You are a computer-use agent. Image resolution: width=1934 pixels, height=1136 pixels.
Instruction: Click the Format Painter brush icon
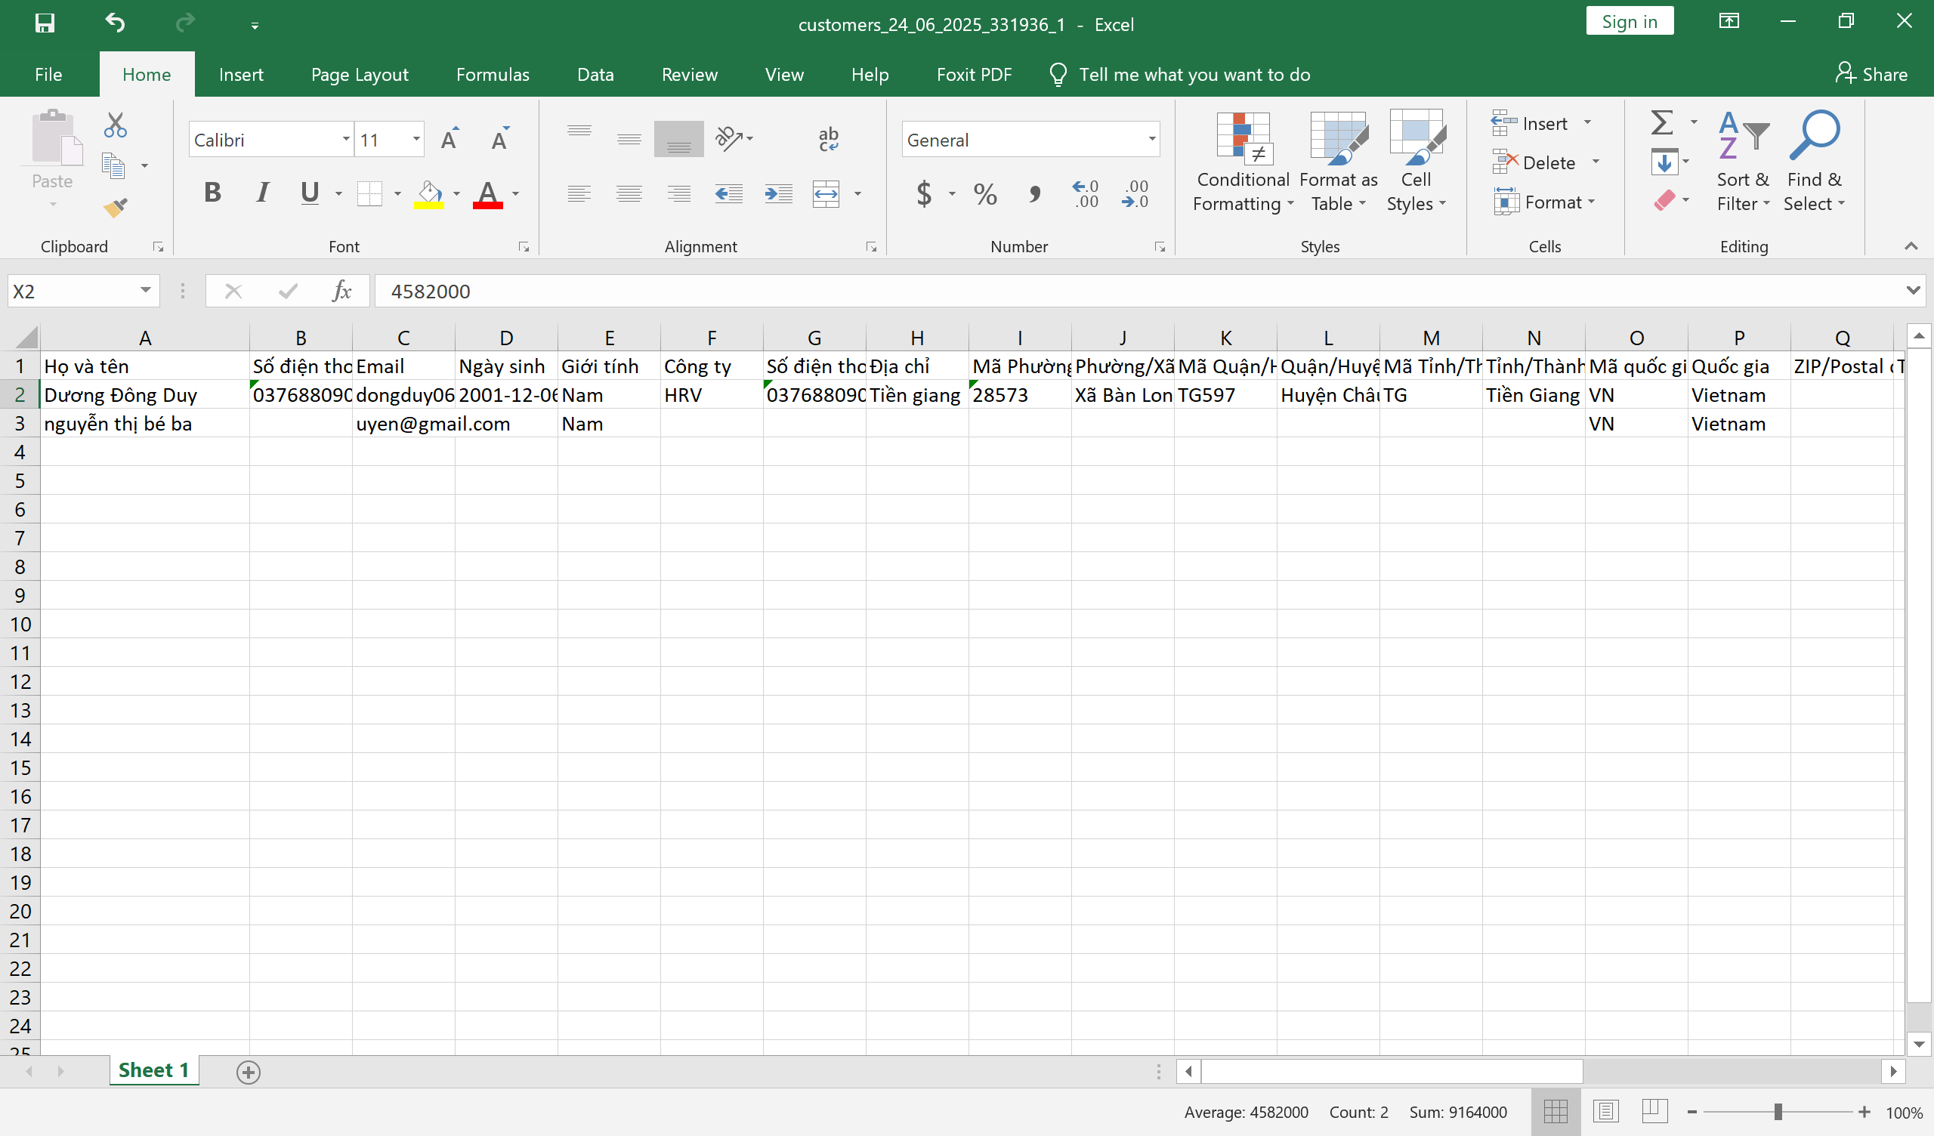[x=115, y=207]
